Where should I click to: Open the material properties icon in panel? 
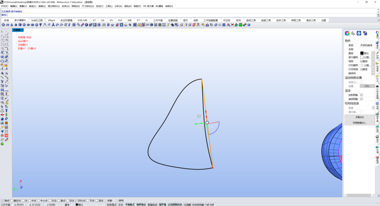click(x=353, y=33)
